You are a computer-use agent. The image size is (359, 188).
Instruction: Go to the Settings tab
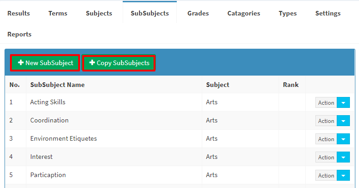pos(328,13)
